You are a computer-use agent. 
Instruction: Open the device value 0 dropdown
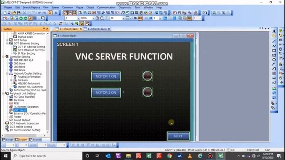tap(160, 18)
